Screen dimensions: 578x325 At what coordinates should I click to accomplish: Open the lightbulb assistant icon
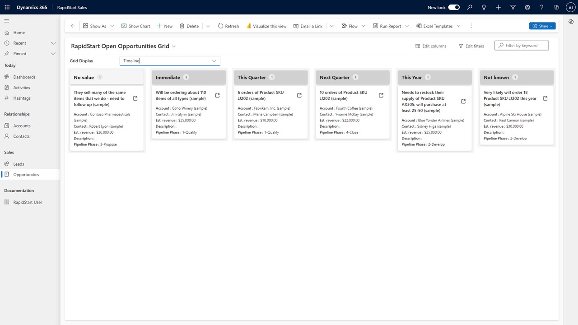coord(484,7)
